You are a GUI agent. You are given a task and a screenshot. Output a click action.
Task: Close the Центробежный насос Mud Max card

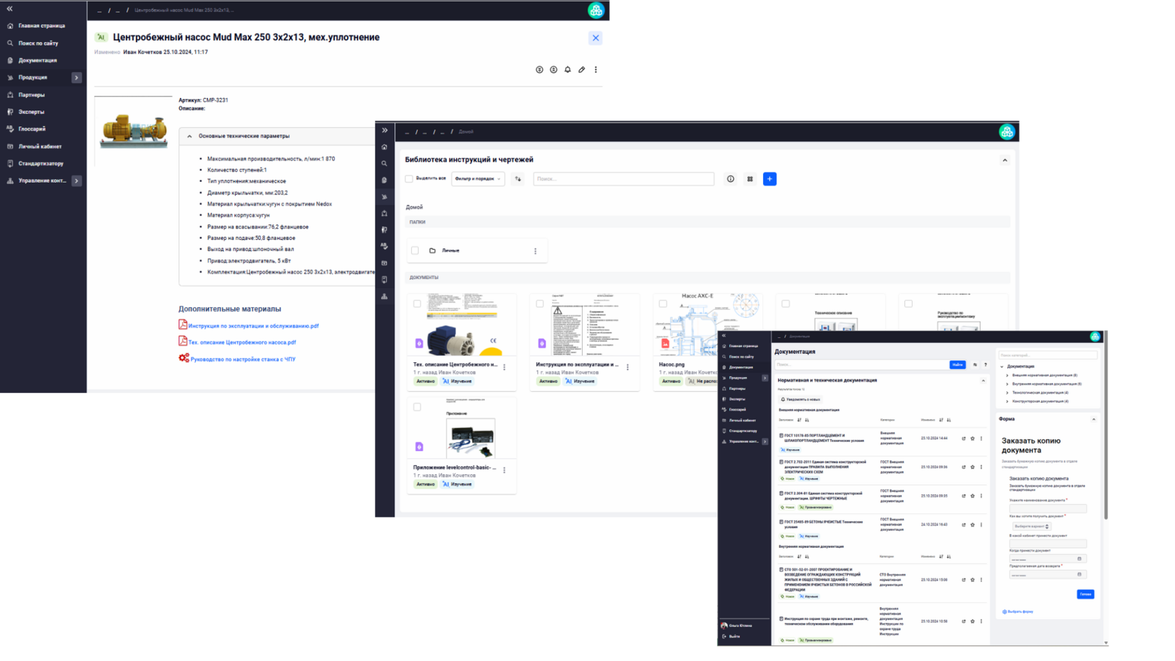coord(596,38)
